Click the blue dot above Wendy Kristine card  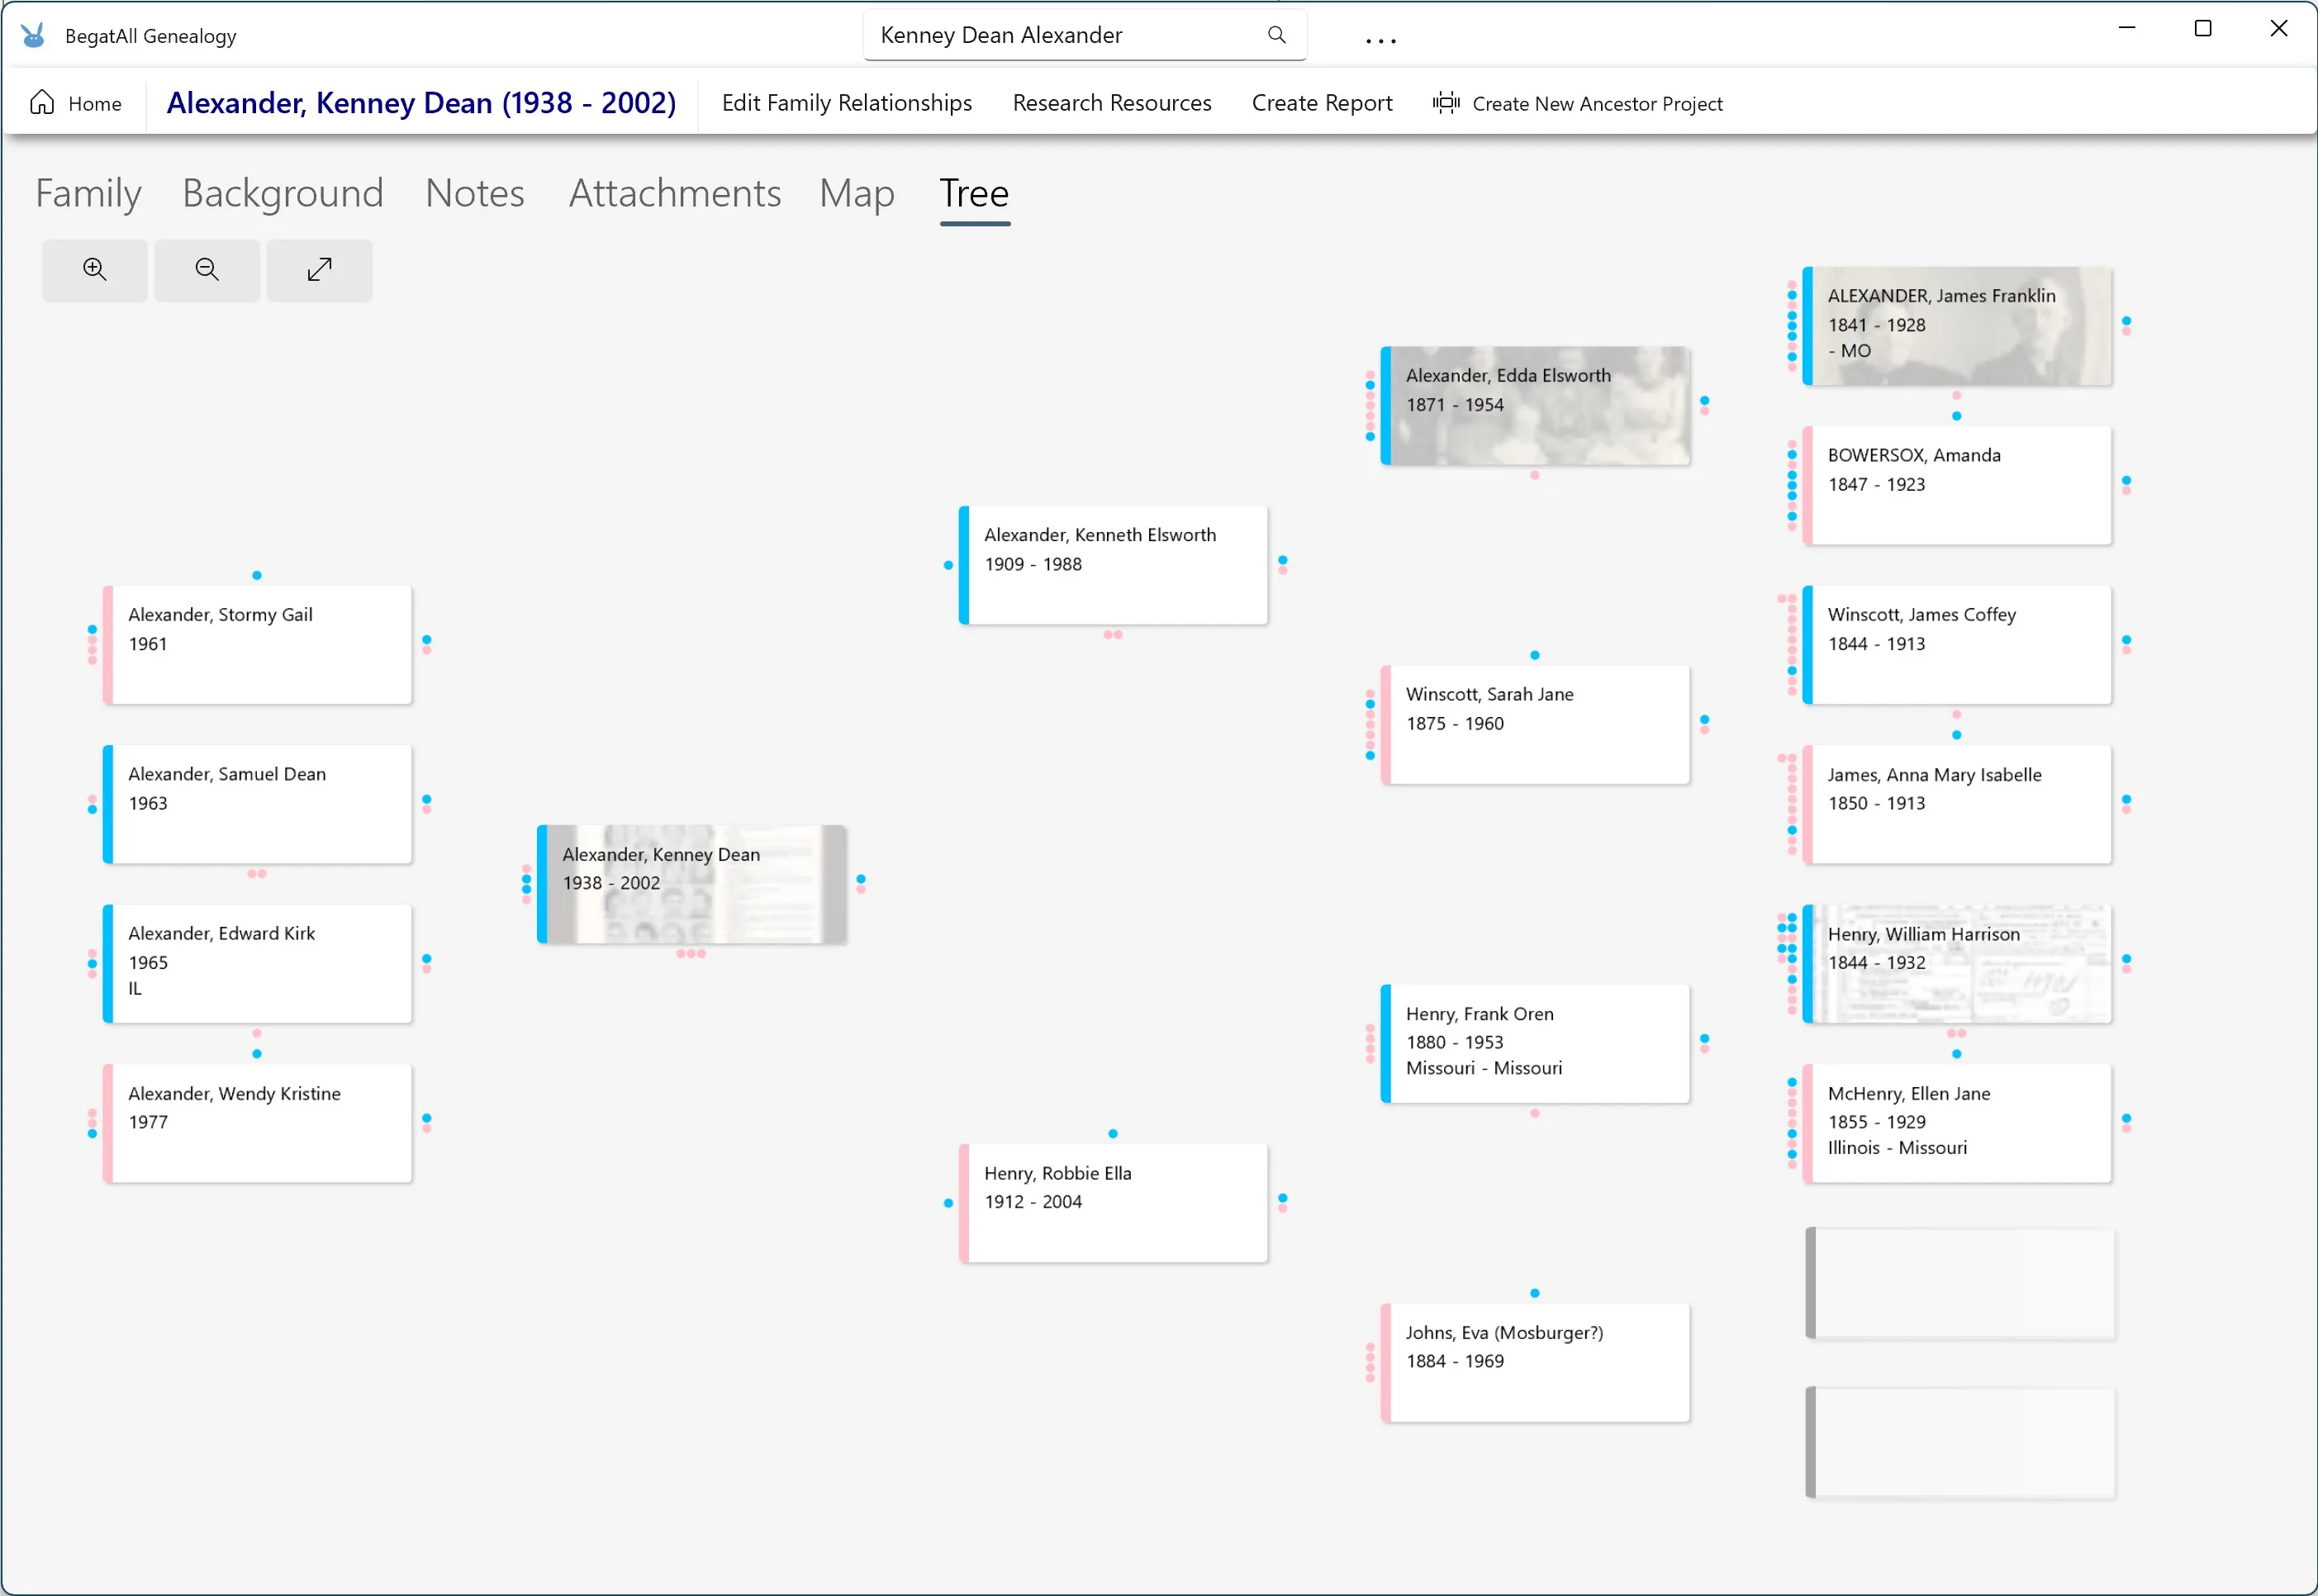click(x=257, y=1054)
